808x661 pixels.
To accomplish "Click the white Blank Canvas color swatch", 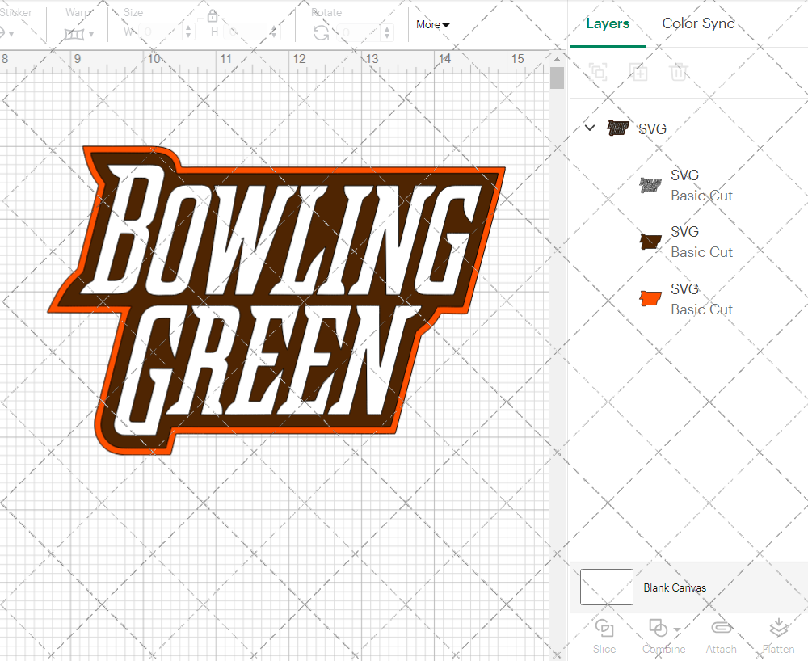I will click(x=606, y=587).
